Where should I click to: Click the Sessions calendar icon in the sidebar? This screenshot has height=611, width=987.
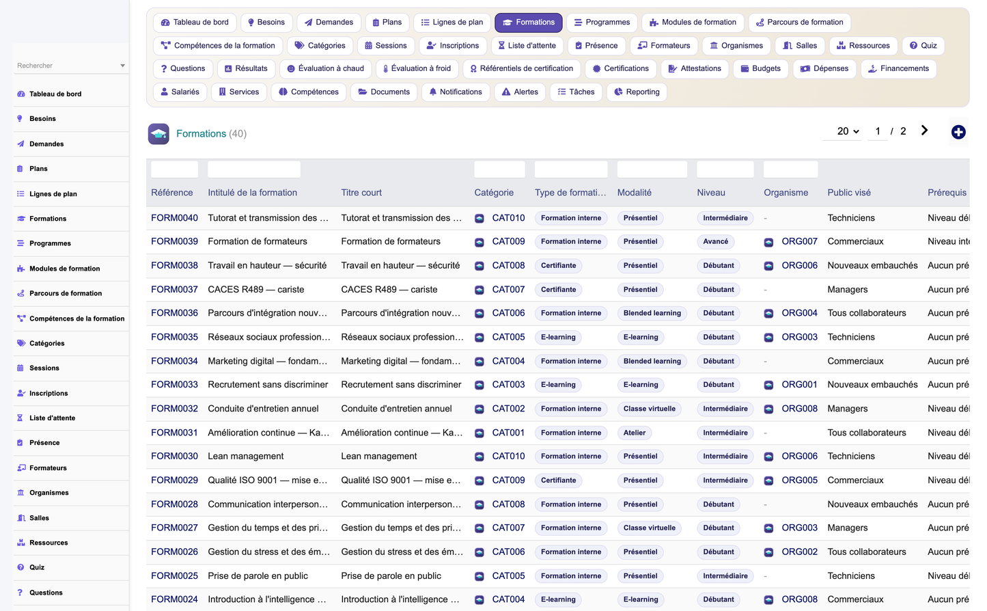point(20,368)
